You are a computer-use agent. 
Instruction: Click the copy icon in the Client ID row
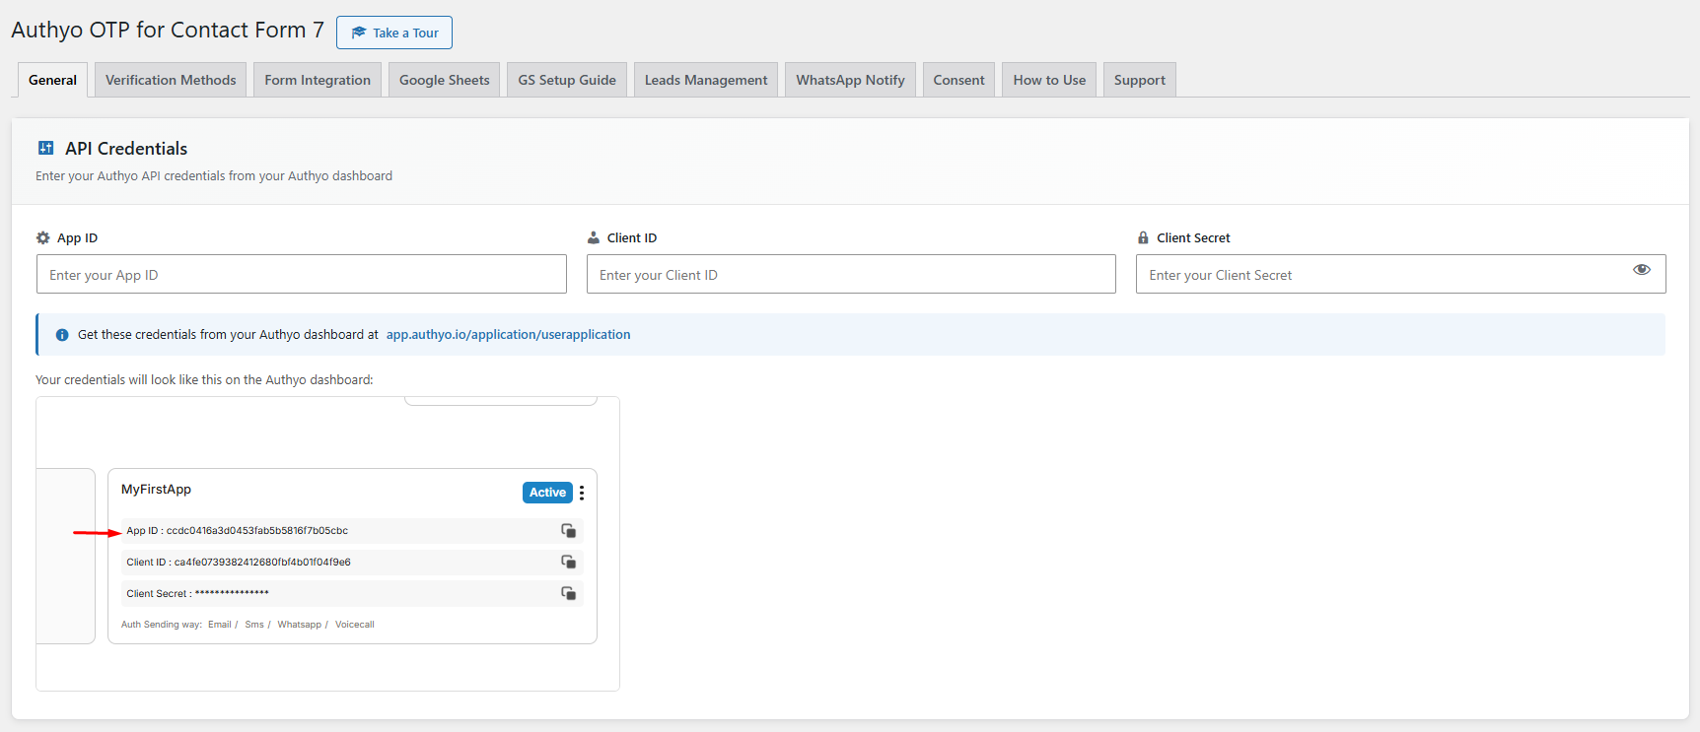pos(569,562)
